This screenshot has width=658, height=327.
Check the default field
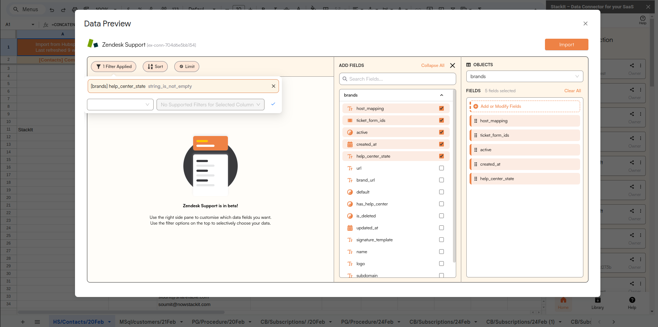point(441,192)
